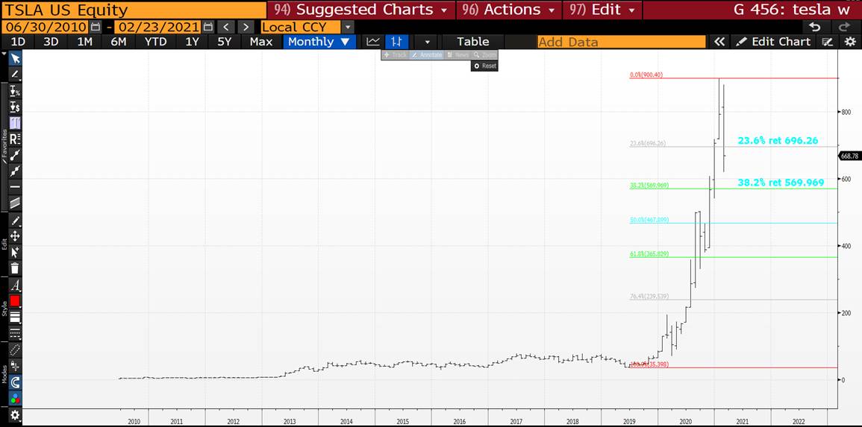Select the 1M range tab
This screenshot has width=862, height=427.
coord(84,42)
